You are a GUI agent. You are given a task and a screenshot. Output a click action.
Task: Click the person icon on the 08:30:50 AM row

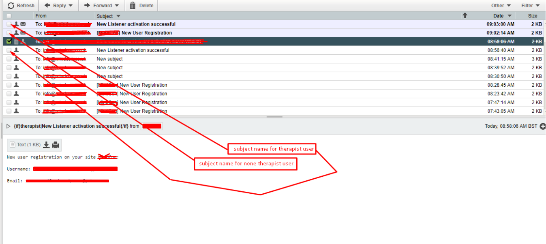tap(16, 76)
